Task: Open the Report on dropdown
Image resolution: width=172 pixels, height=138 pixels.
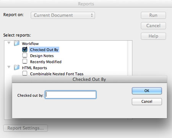Action: [x=63, y=15]
